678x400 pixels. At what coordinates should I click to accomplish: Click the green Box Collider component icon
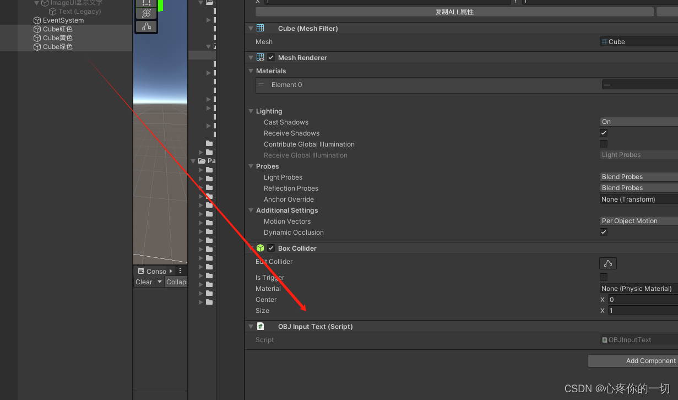[261, 248]
